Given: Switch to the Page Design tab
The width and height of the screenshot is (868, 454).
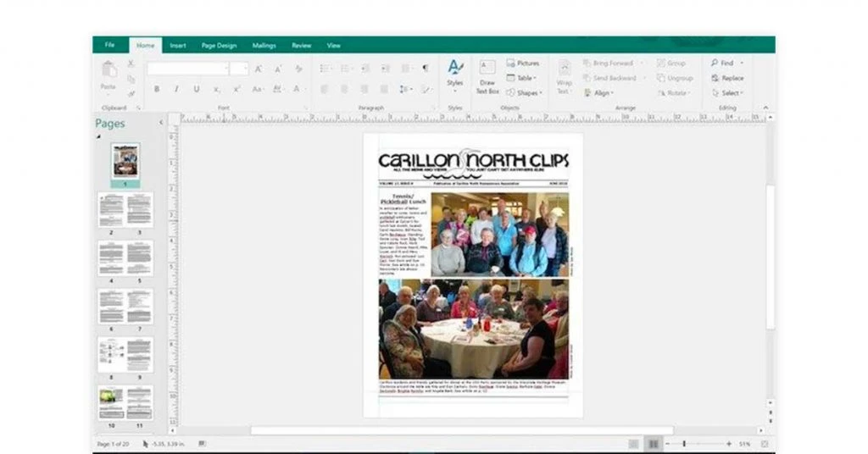Looking at the screenshot, I should (x=219, y=46).
